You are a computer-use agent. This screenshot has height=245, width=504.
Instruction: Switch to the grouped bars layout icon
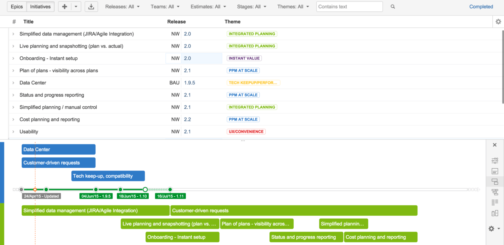495,192
